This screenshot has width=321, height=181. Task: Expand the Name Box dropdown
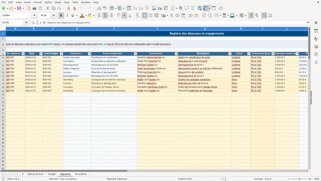(26, 23)
